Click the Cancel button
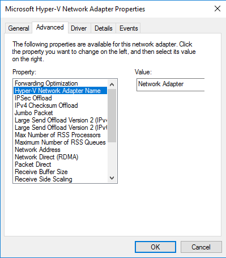The image size is (226, 258). pos(201,247)
